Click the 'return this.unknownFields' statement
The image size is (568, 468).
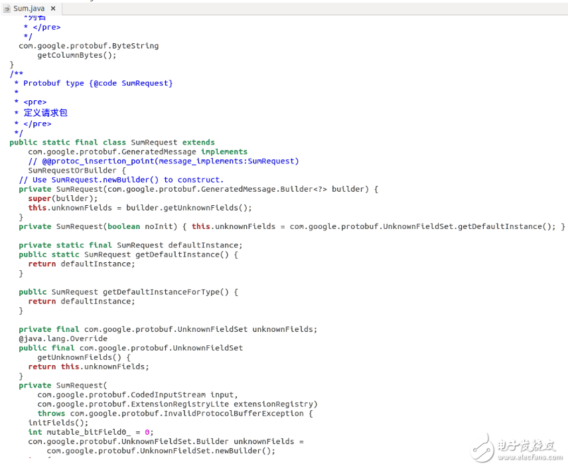point(88,366)
